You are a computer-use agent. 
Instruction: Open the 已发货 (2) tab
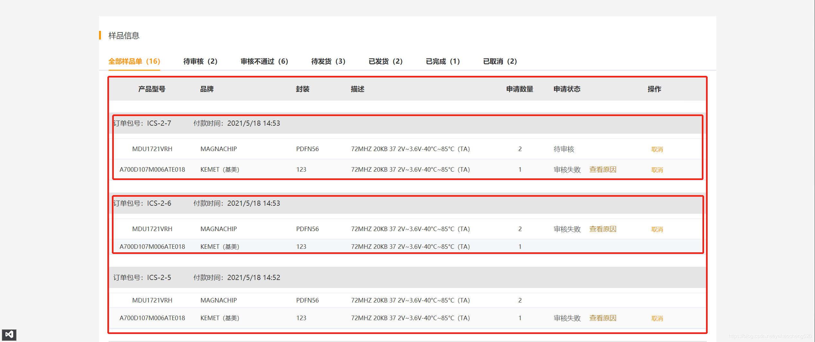tap(385, 61)
